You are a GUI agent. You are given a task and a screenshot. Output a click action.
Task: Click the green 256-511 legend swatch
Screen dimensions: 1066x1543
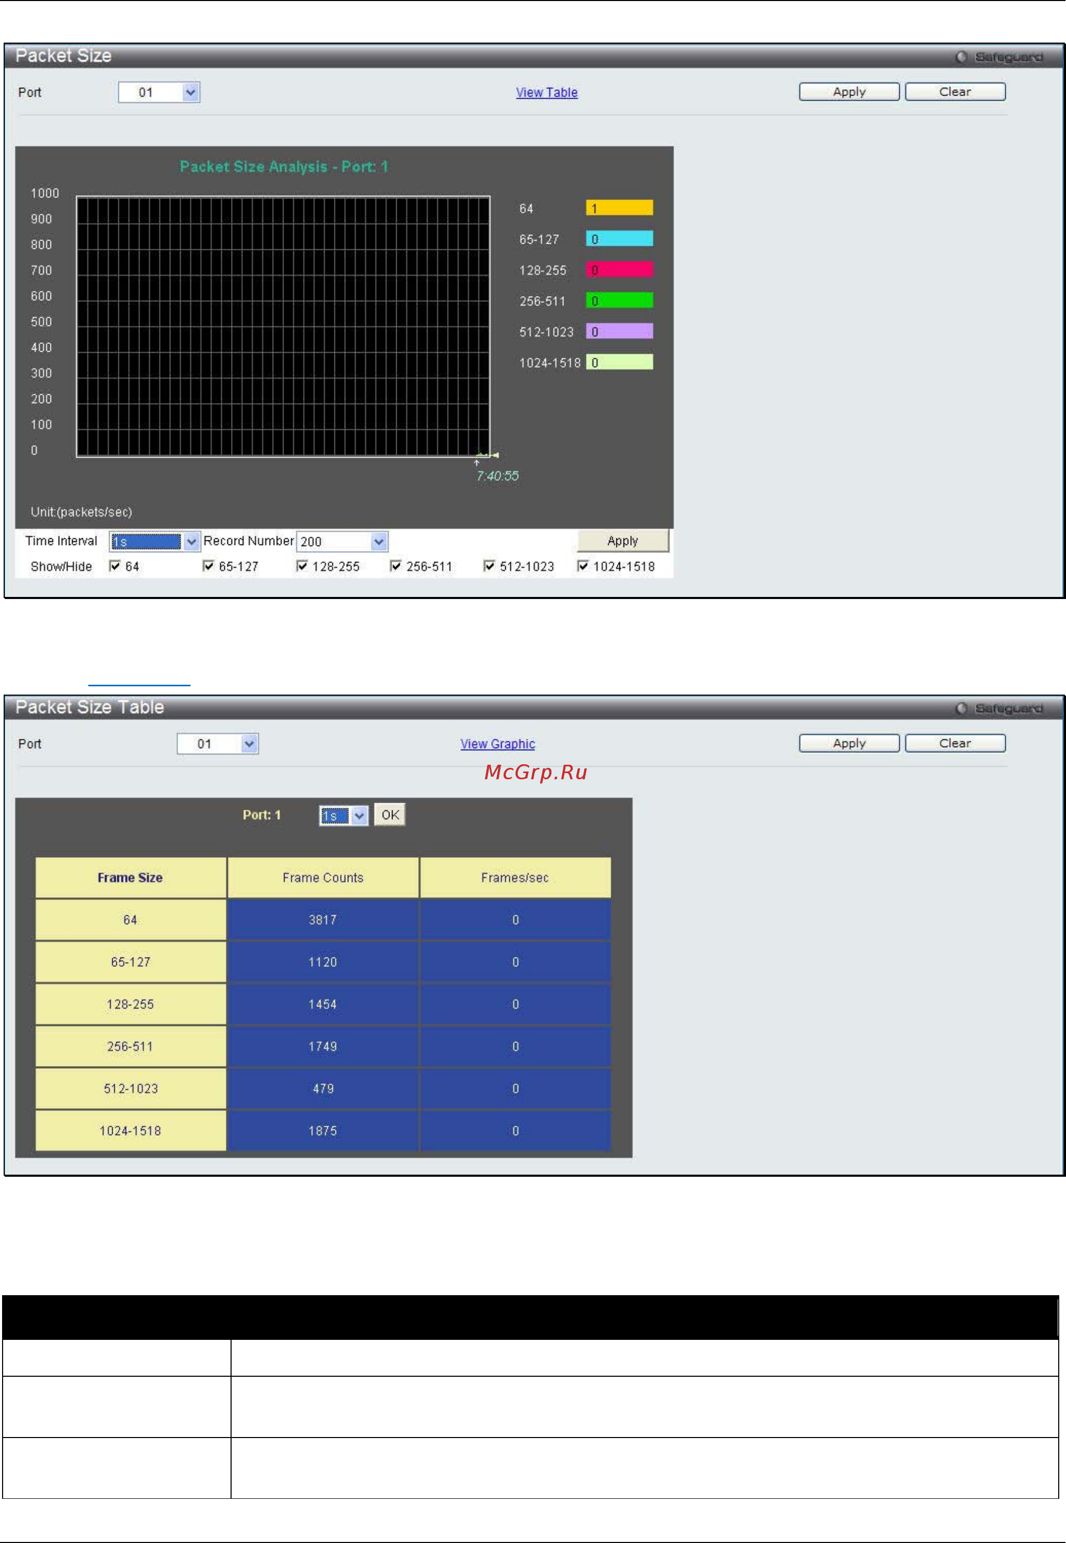(x=619, y=300)
